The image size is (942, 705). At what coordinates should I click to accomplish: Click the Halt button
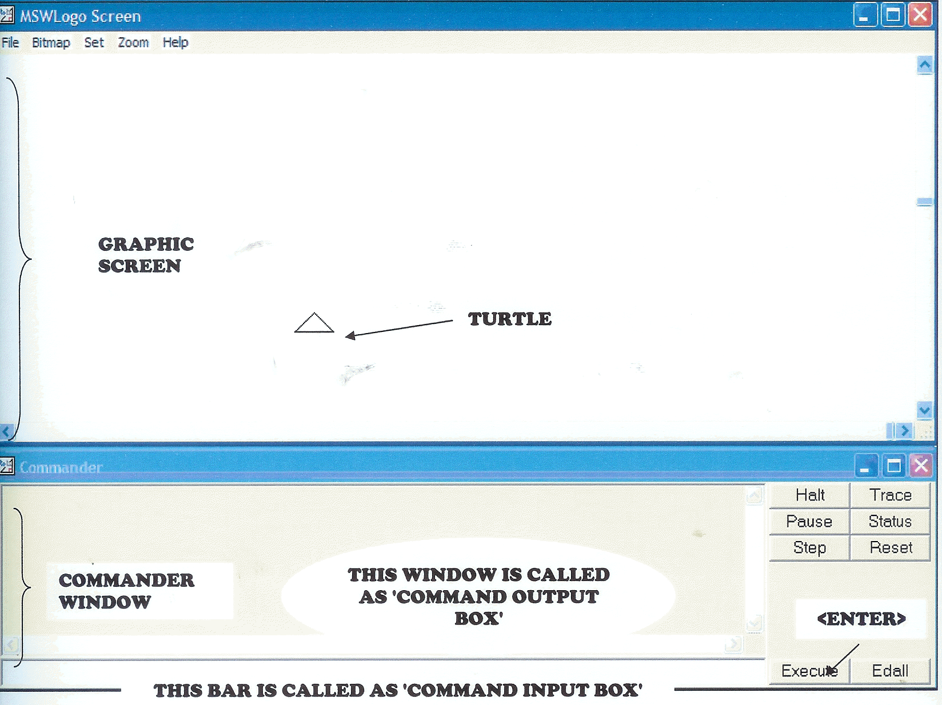(809, 495)
